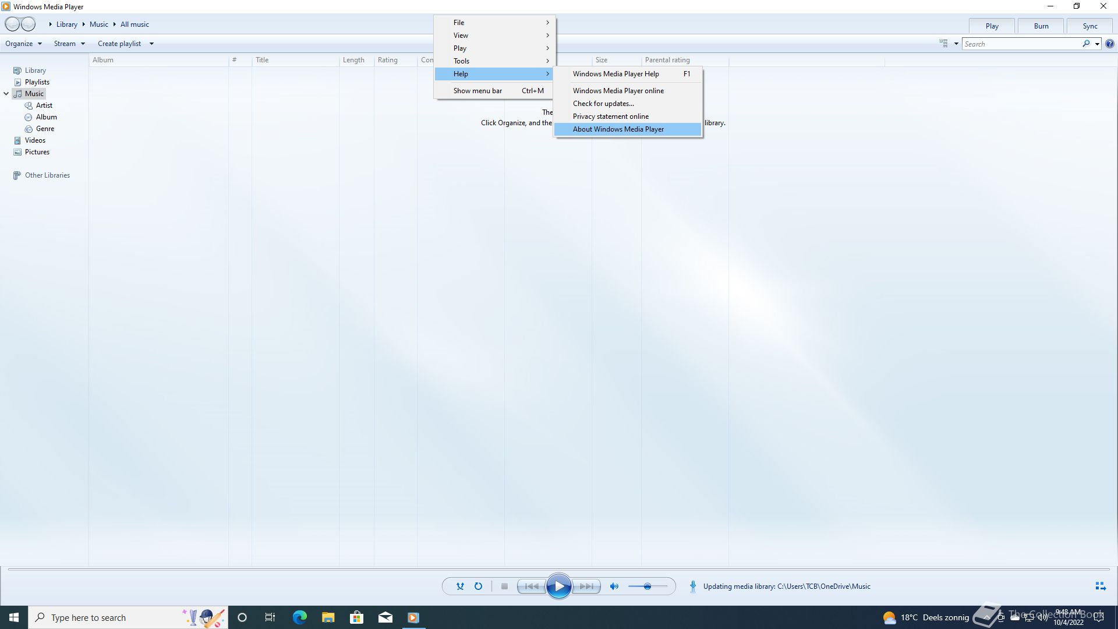Open Mail app from taskbar

point(385,617)
